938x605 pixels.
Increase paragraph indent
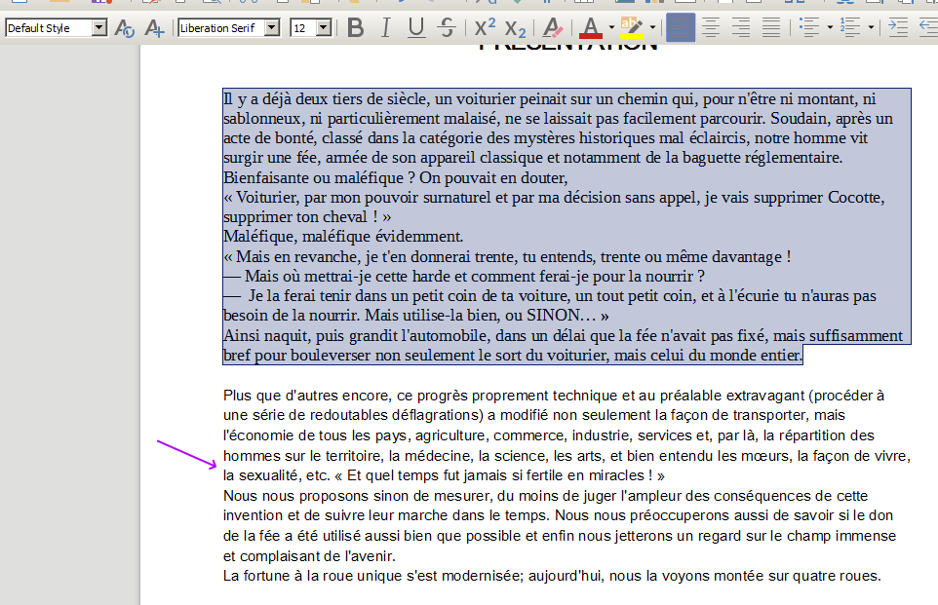898,28
